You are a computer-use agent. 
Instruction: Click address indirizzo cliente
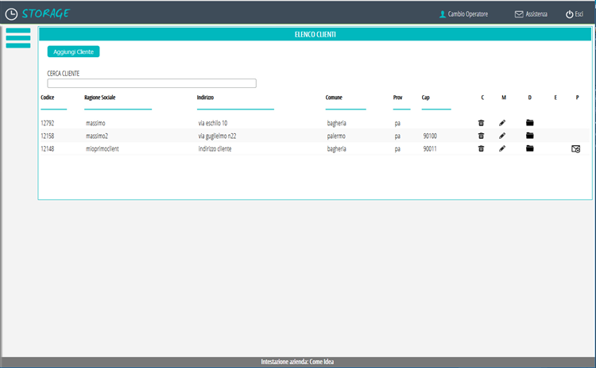coord(215,149)
